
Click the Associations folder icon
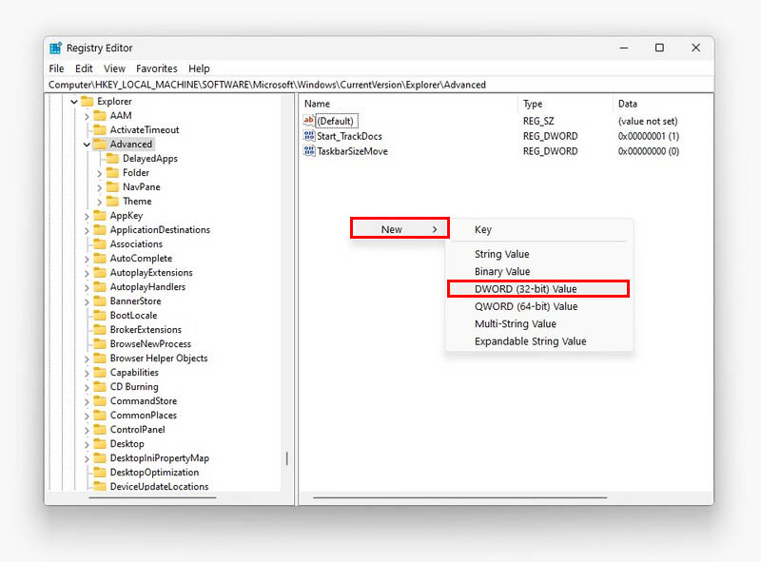click(100, 244)
